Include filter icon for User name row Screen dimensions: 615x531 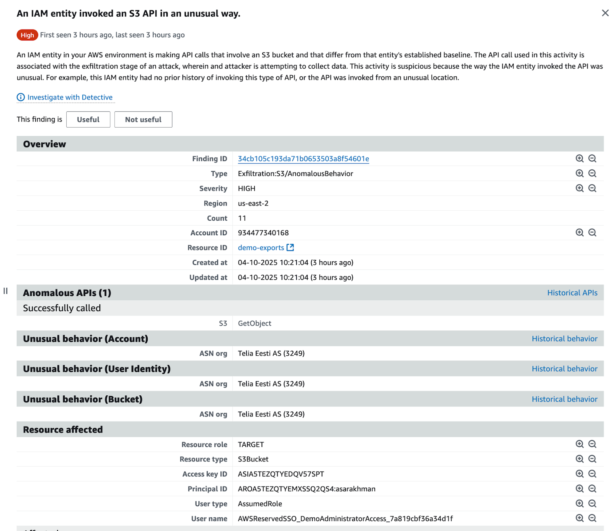(579, 518)
